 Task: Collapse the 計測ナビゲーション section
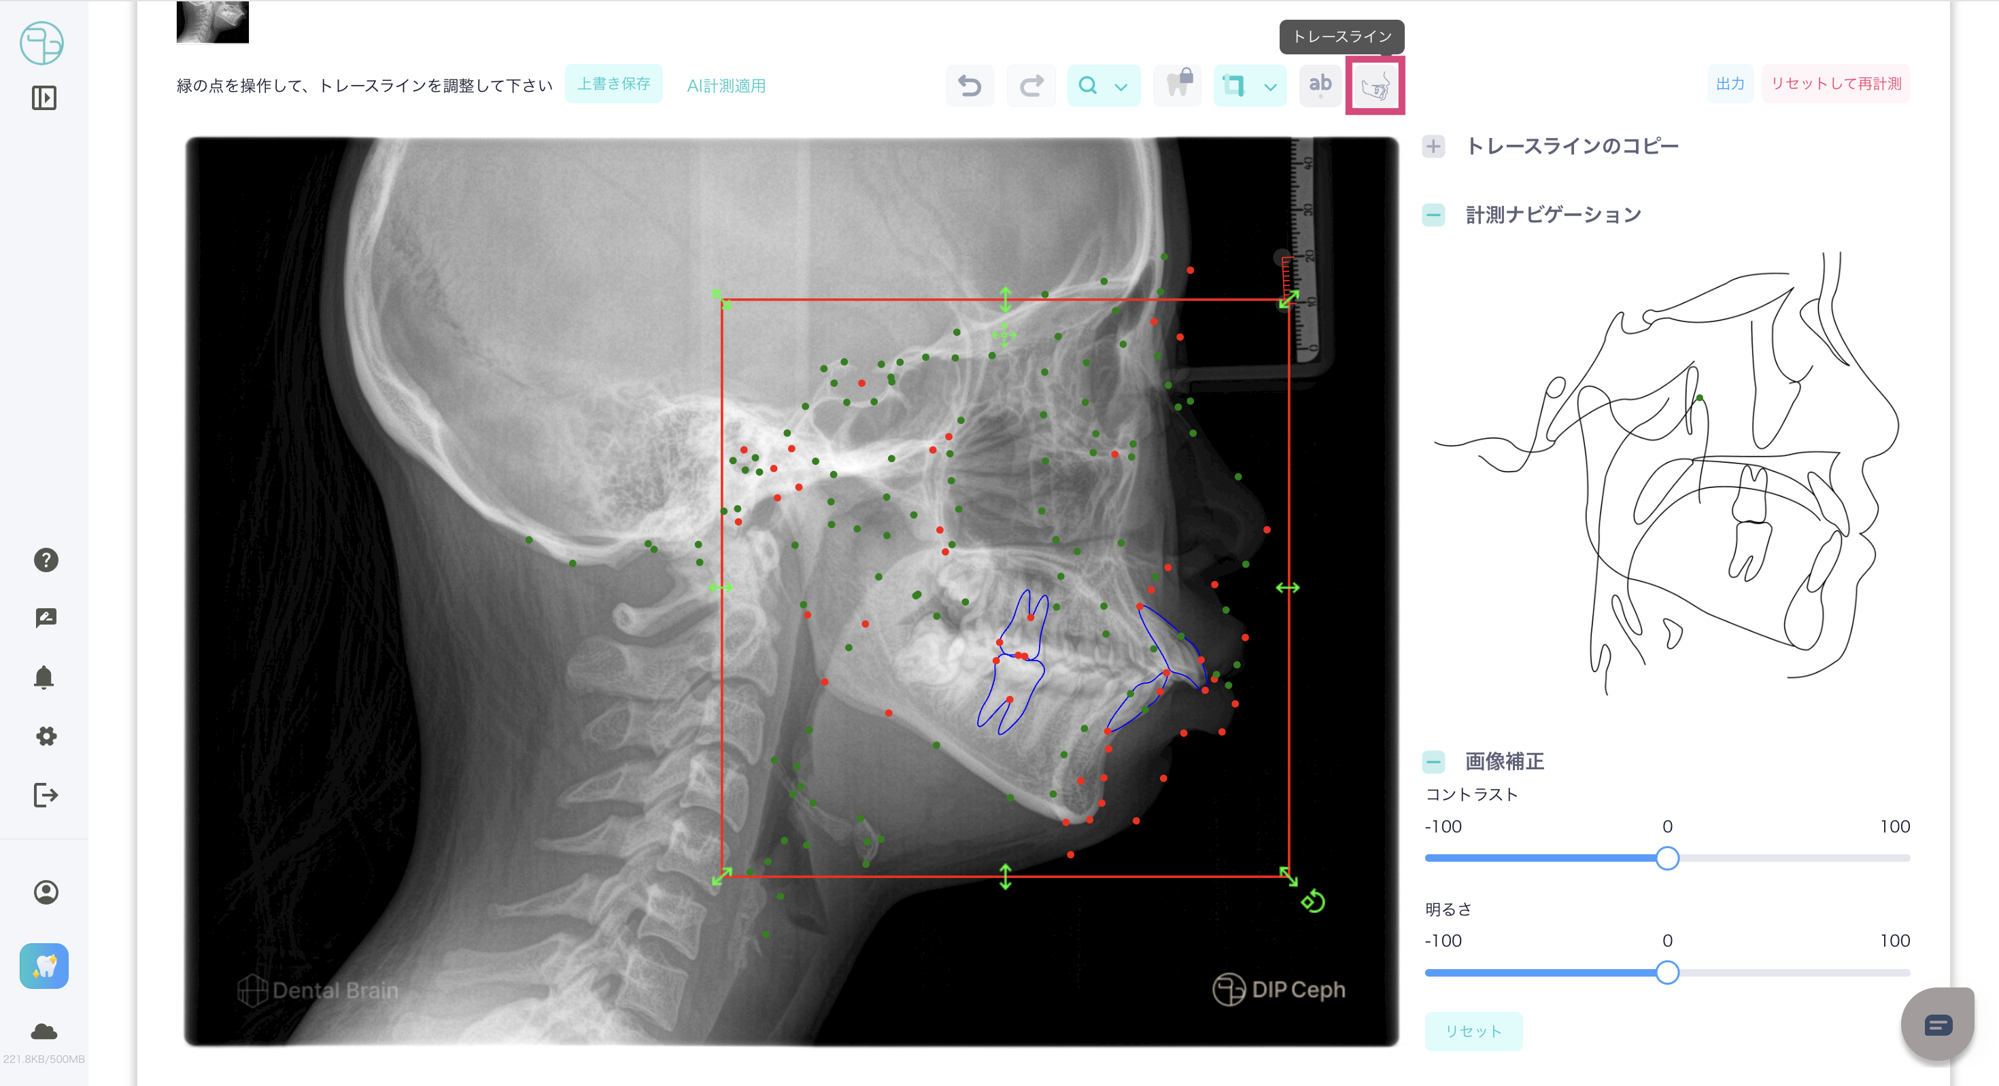point(1433,215)
